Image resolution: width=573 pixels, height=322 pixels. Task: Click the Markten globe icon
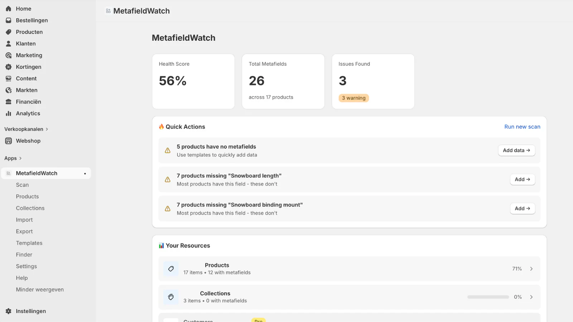(x=9, y=90)
